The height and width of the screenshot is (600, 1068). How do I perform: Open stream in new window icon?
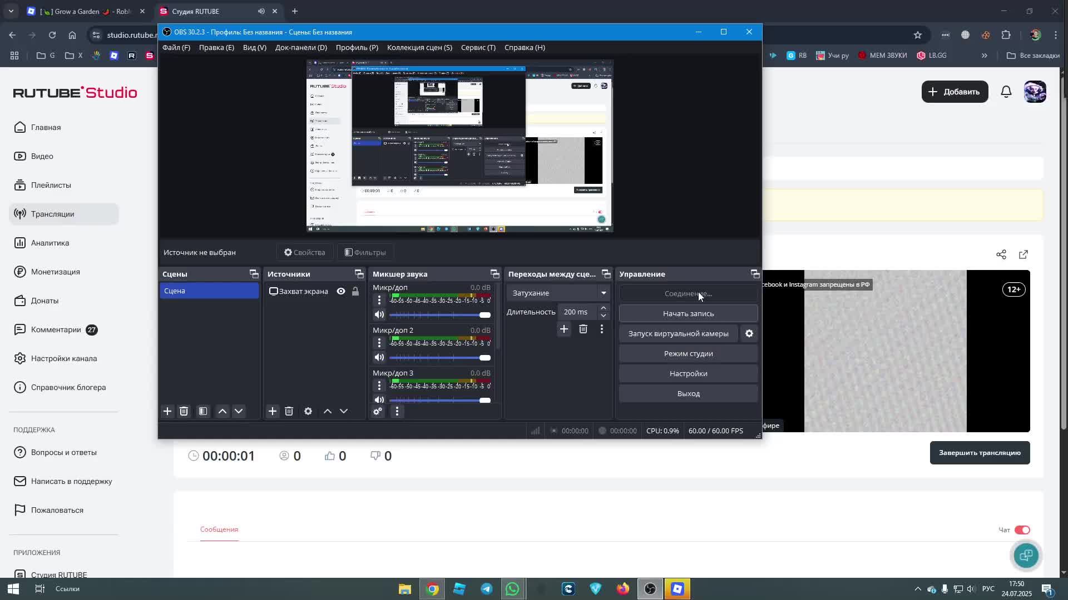coord(1023,254)
